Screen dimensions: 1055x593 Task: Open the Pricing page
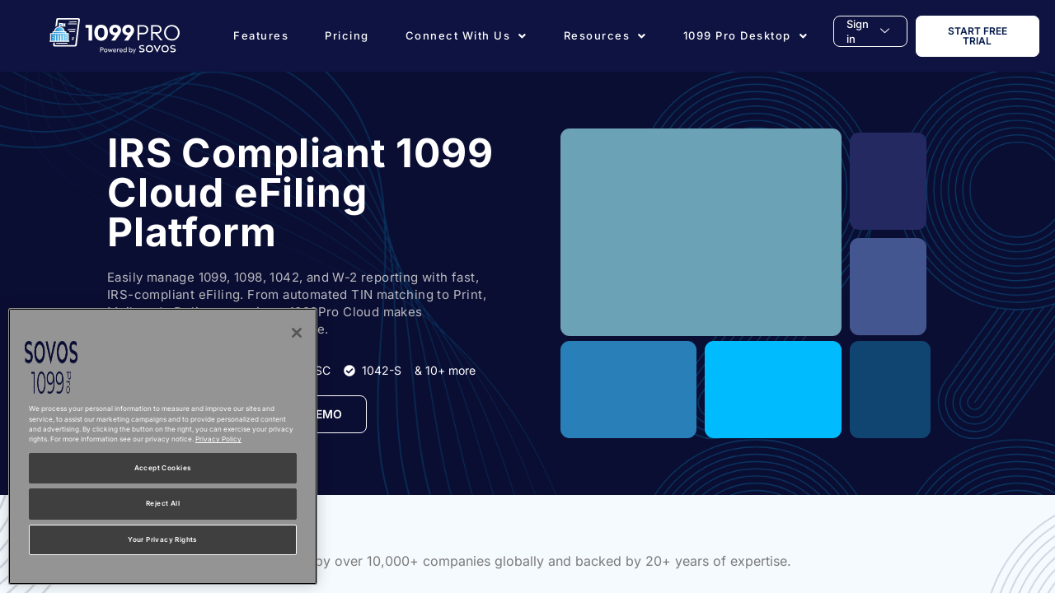[x=346, y=35]
